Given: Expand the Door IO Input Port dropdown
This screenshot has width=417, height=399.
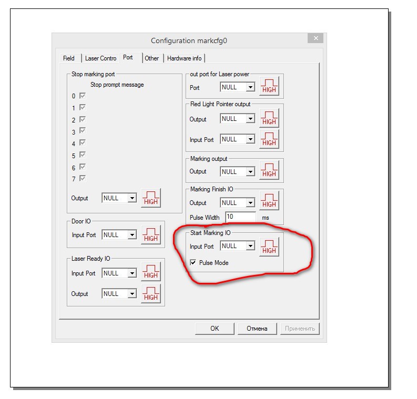Looking at the screenshot, I should pyautogui.click(x=131, y=235).
